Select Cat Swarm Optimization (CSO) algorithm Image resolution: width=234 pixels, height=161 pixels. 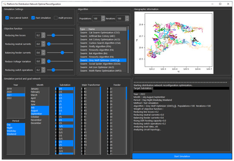click(103, 32)
